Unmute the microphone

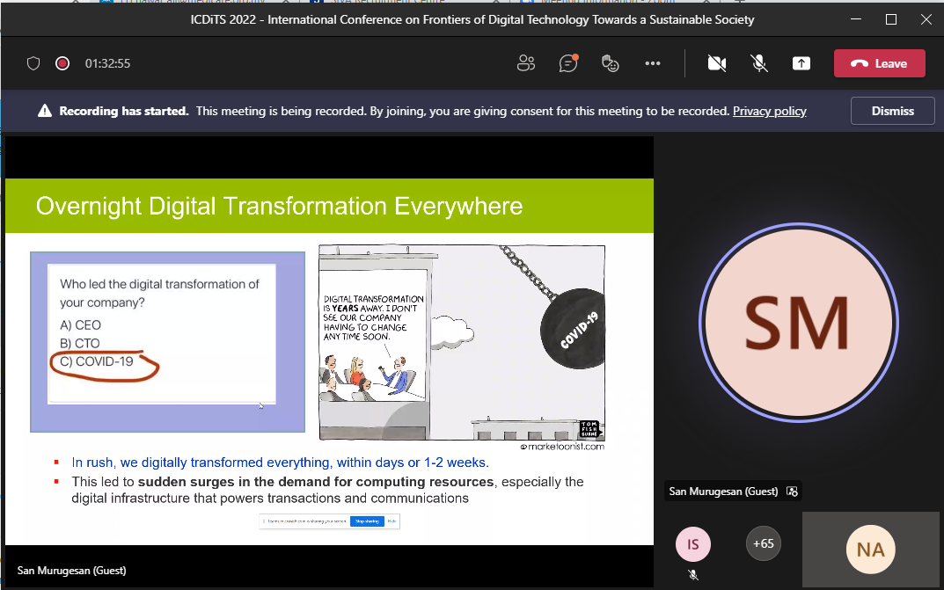[759, 63]
